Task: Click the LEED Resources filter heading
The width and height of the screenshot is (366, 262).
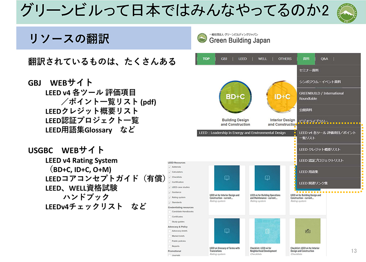Action: tap(176, 163)
